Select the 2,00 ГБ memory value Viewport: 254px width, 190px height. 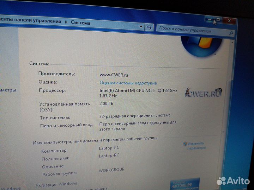click(x=106, y=103)
